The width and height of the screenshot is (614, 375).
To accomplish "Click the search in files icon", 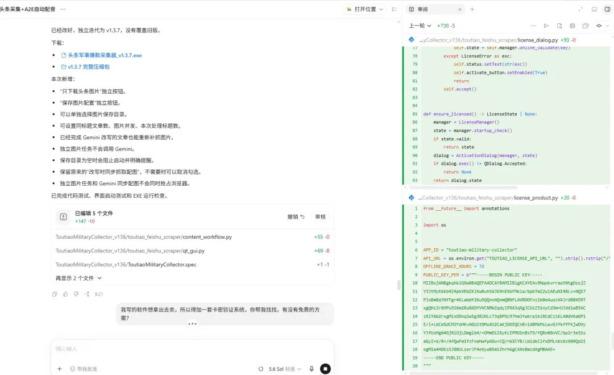I will pyautogui.click(x=559, y=26).
